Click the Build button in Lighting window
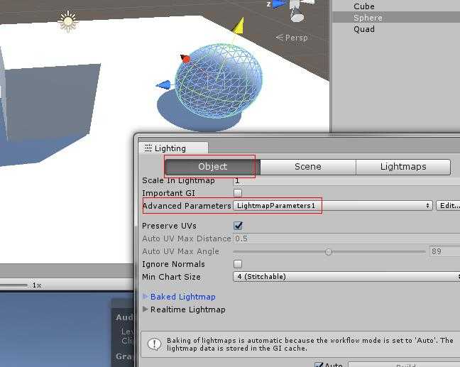 tap(405, 365)
